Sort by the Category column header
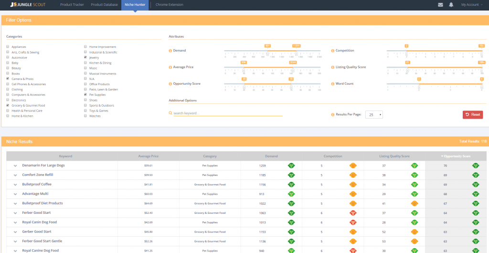489x253 pixels. (210, 156)
